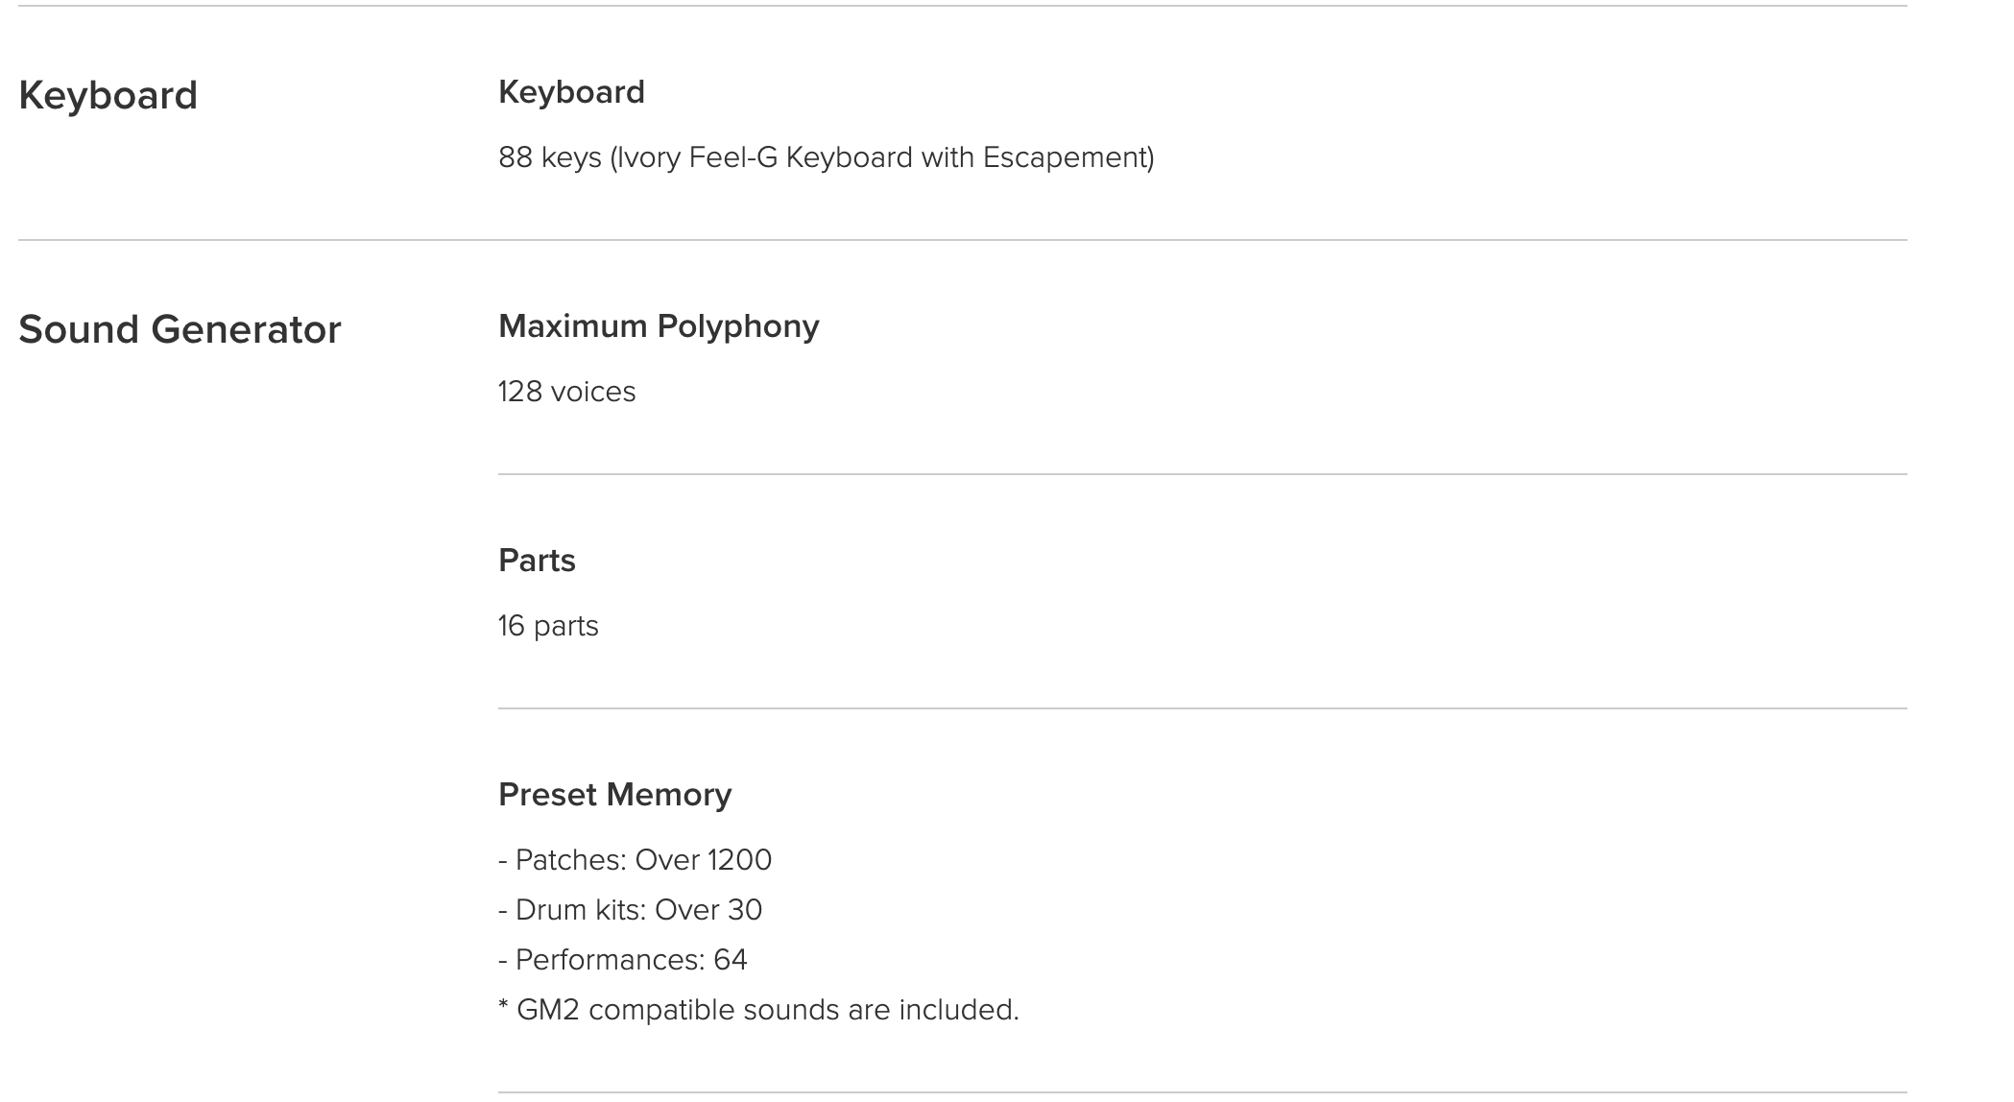Viewport: 2014px width, 1102px height.
Task: Click the divider line below Keyboard section
Action: pos(963,240)
